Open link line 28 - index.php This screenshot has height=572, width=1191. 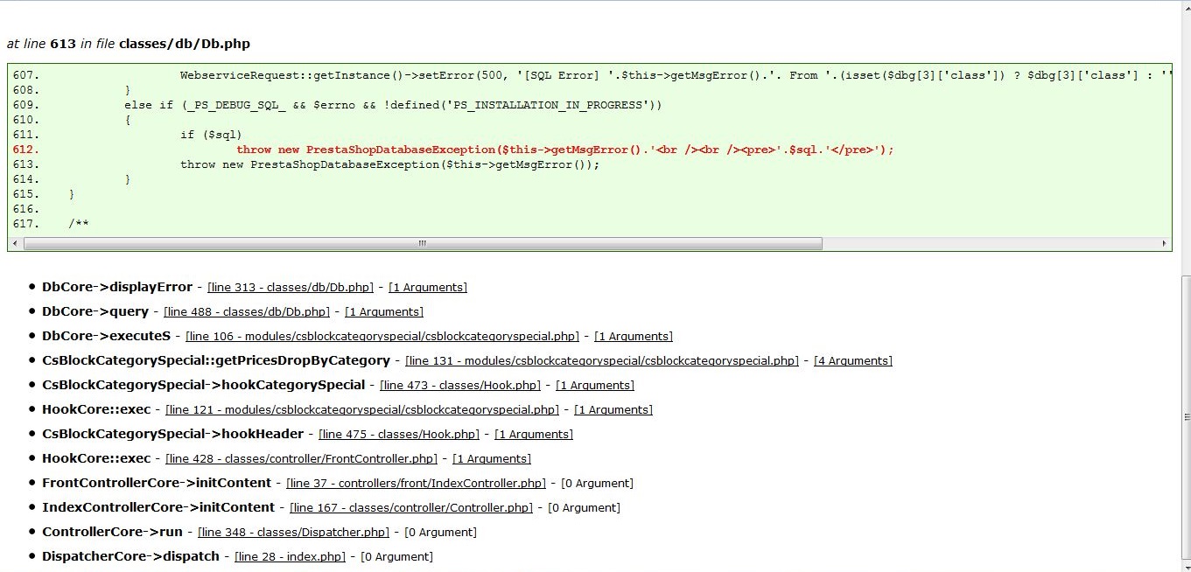[290, 556]
